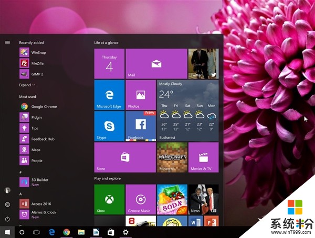
Task: Launch the Skype tile
Action: tap(109, 126)
